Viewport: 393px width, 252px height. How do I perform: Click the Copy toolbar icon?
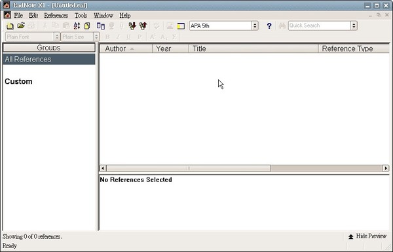[56, 26]
